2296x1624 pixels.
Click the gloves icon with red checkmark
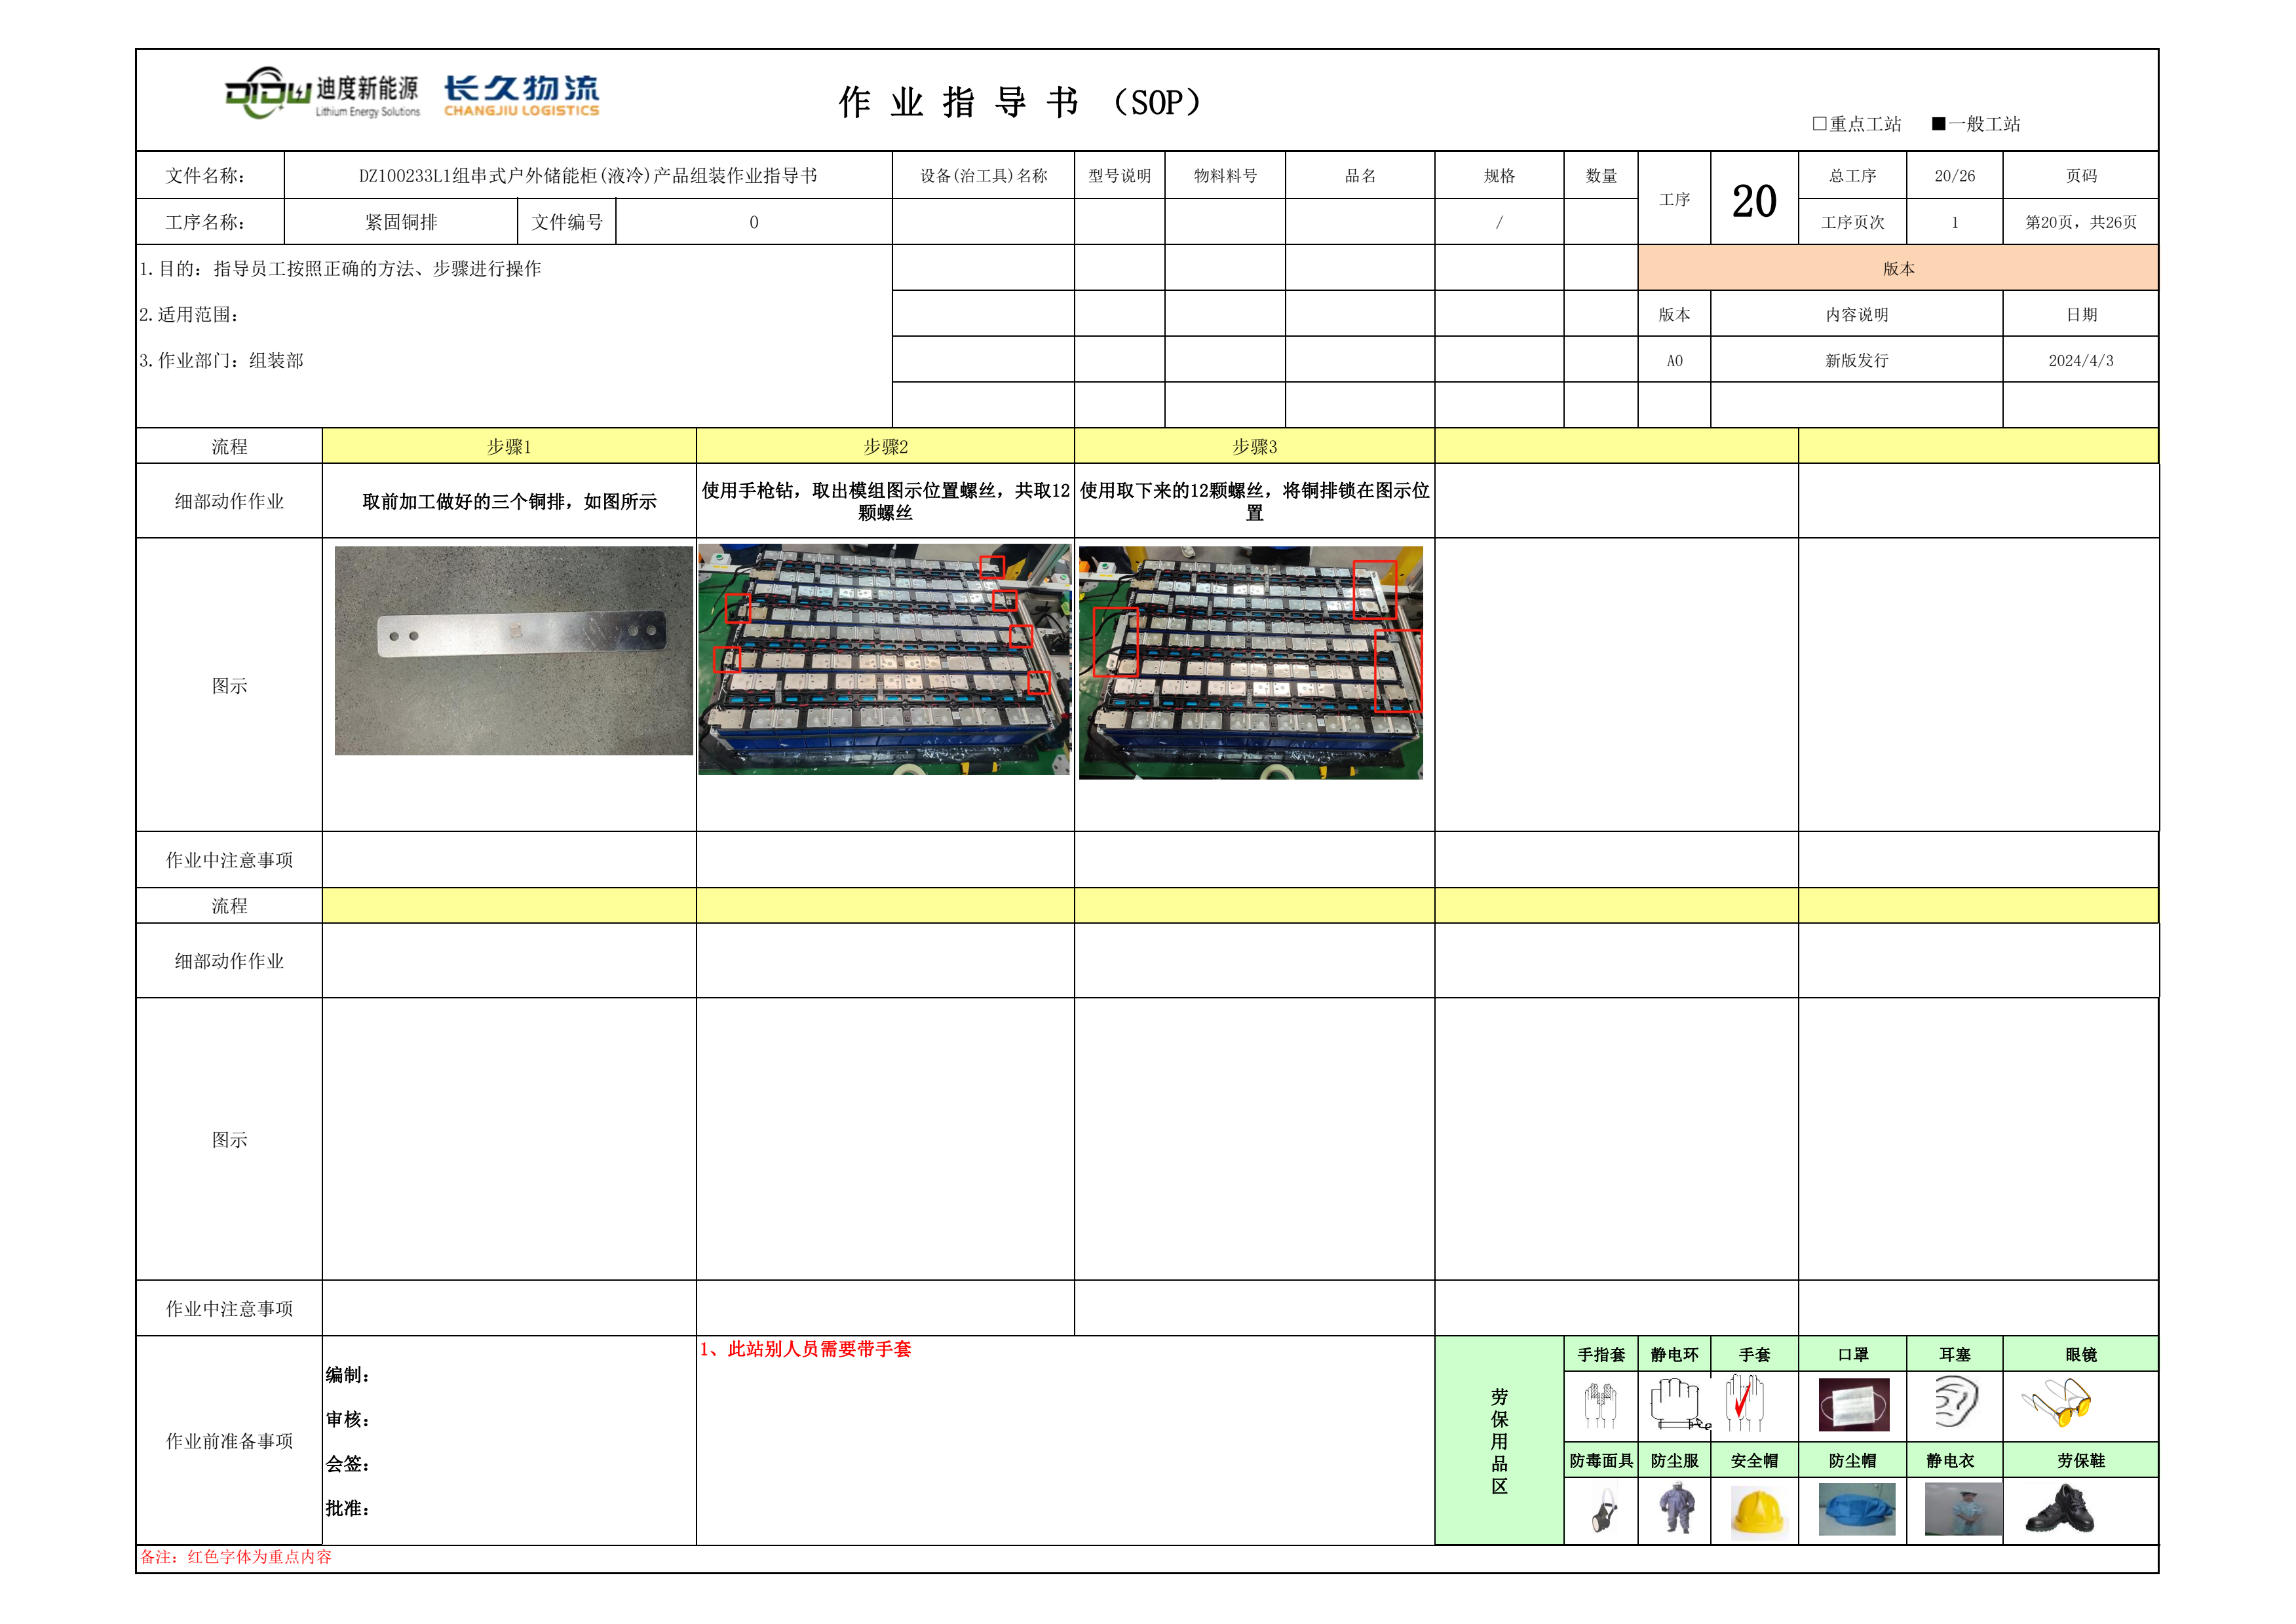tap(1746, 1402)
